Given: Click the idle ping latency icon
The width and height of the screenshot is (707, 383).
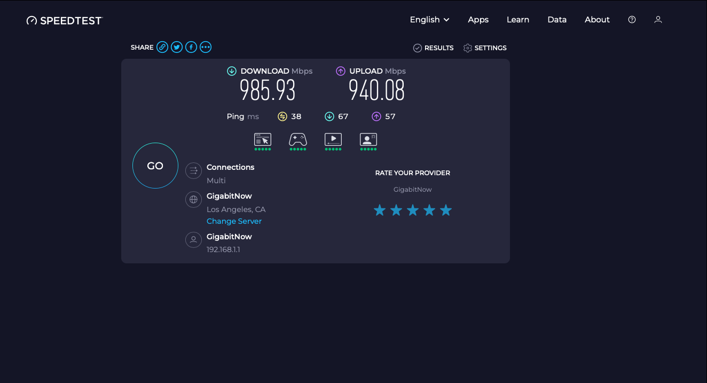Looking at the screenshot, I should tap(282, 116).
